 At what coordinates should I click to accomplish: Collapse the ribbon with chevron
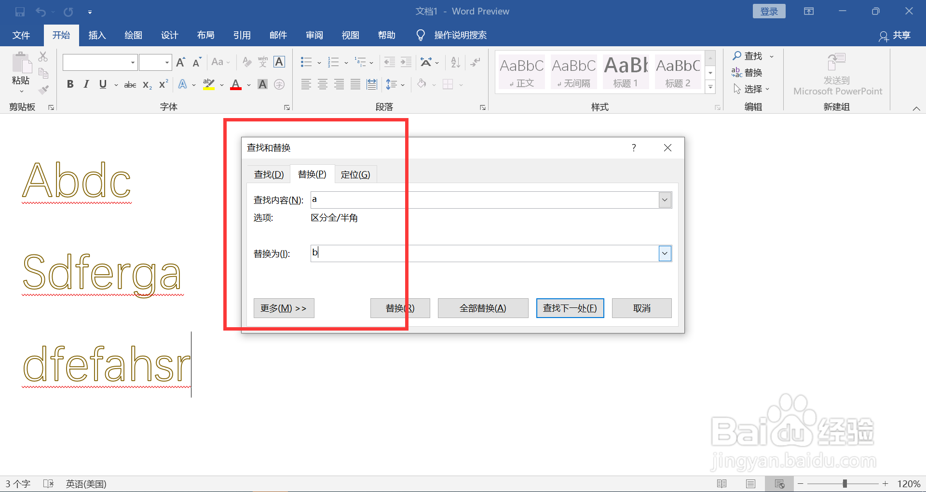coord(916,108)
